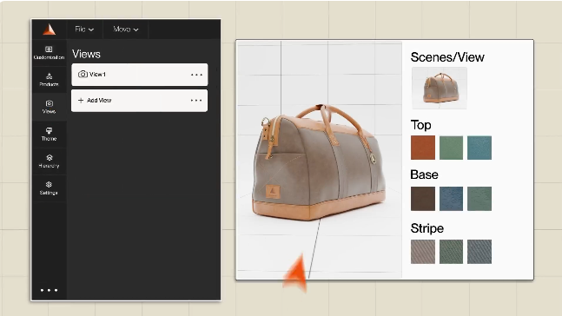Open View 1 options three-dot menu
Image resolution: width=562 pixels, height=316 pixels.
(196, 75)
